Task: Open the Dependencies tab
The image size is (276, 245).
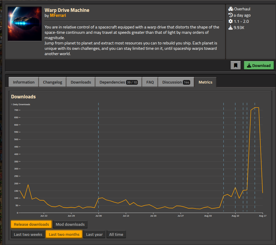Action: [x=118, y=82]
